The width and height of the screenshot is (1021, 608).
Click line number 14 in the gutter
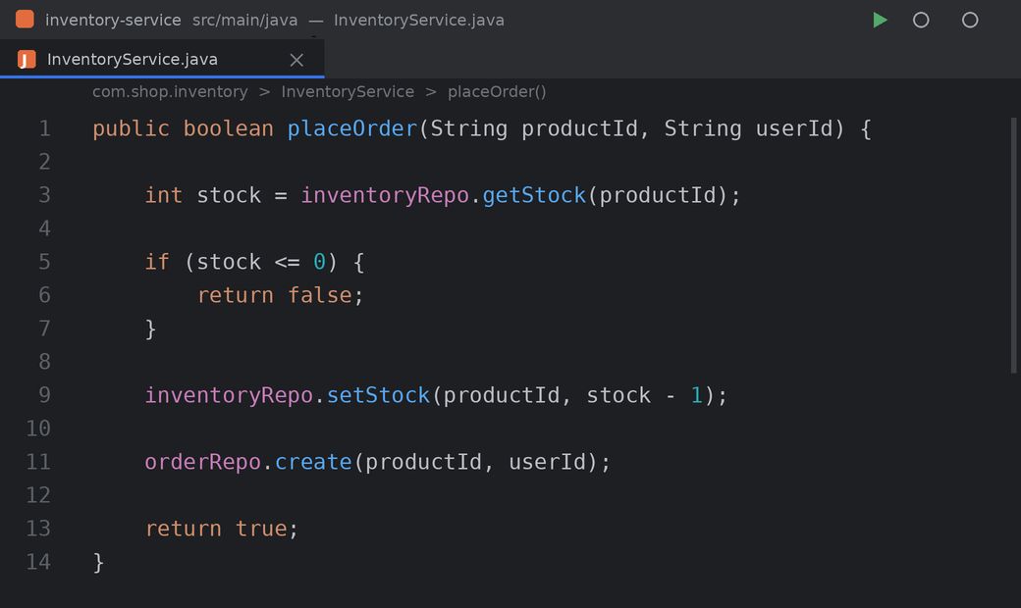tap(37, 562)
